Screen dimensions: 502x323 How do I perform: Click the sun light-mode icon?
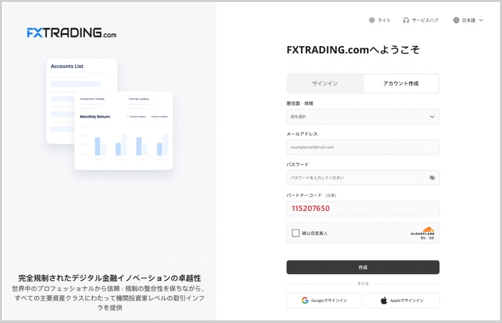click(372, 20)
